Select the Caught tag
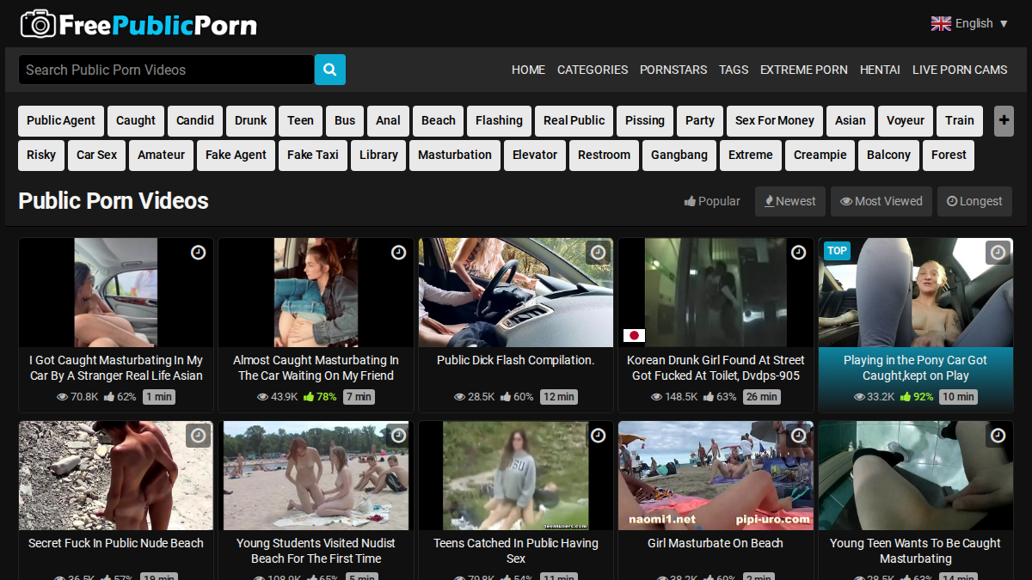Viewport: 1032px width, 580px height. (x=136, y=121)
